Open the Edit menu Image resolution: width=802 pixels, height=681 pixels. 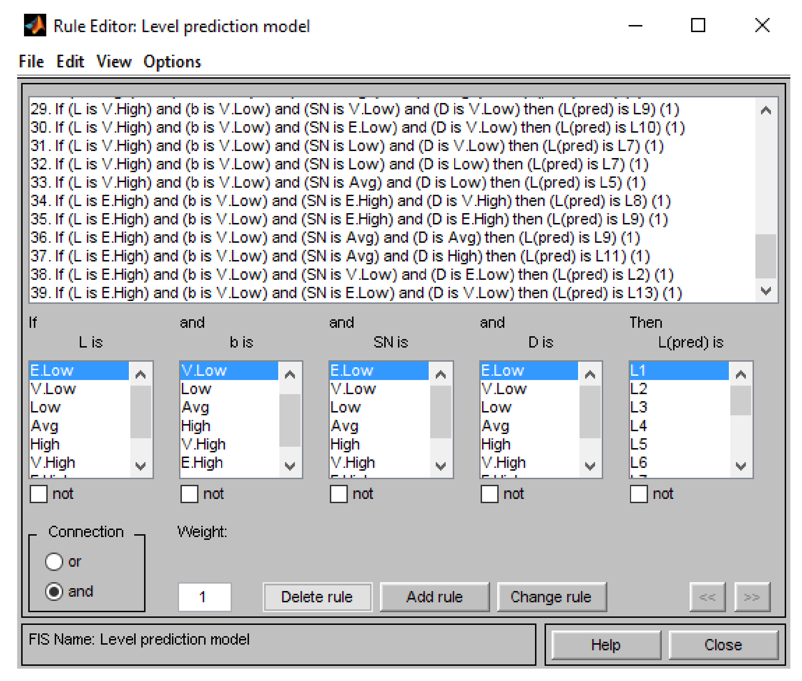point(70,62)
